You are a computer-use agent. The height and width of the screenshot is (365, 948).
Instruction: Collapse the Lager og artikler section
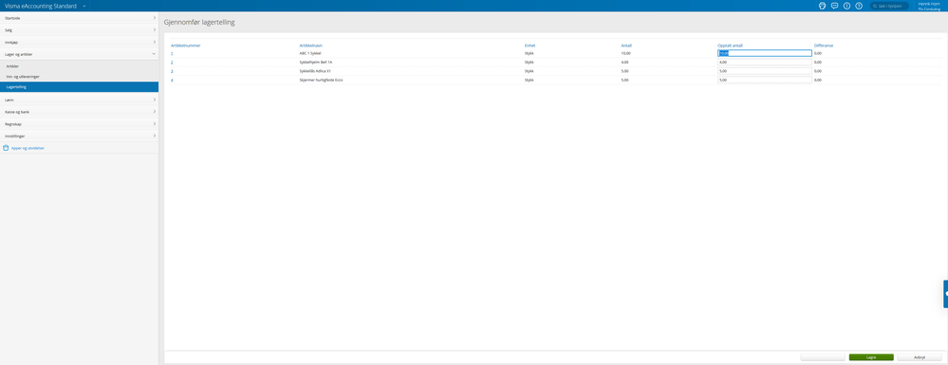[79, 54]
